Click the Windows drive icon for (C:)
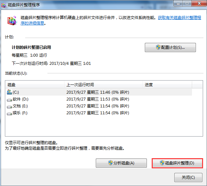Screen dimensions: 207x186 (x=9, y=92)
